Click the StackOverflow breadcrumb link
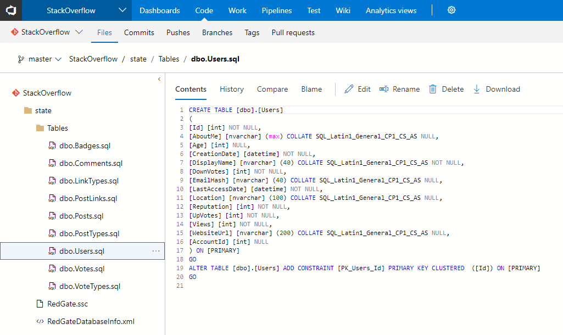Screen dimensions: 563x335 tap(93, 59)
